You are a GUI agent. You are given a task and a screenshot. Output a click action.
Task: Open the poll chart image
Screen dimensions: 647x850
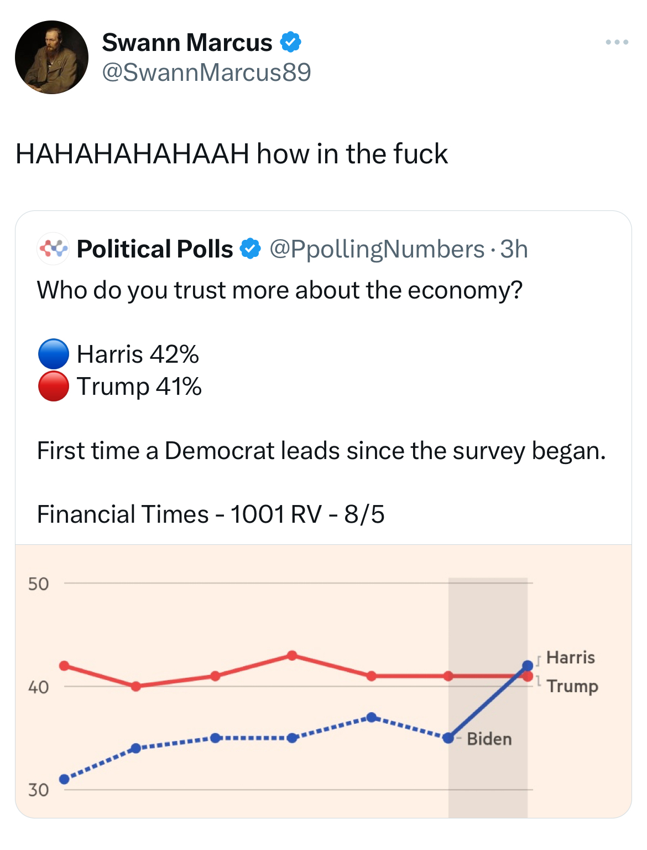tap(323, 681)
